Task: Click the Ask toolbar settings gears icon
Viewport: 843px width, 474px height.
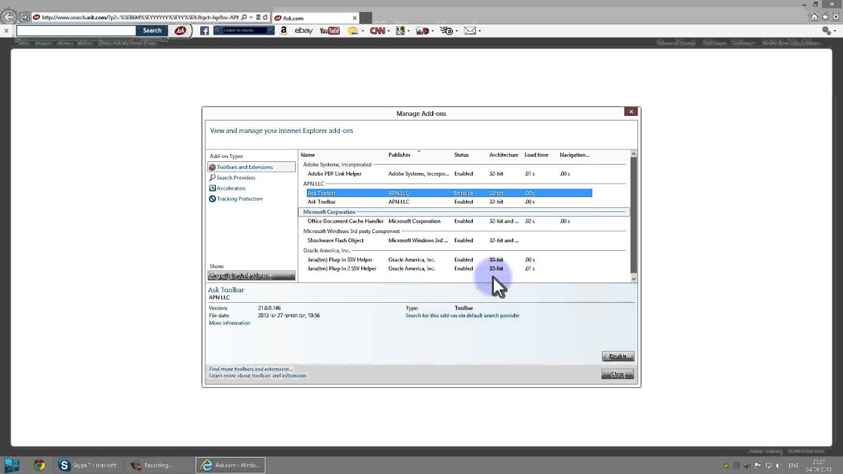Action: pyautogui.click(x=827, y=30)
